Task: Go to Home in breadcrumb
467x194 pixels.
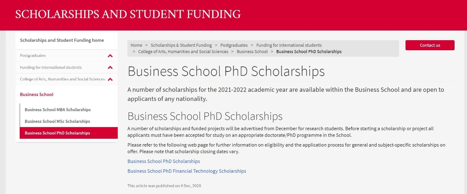Action: 136,45
